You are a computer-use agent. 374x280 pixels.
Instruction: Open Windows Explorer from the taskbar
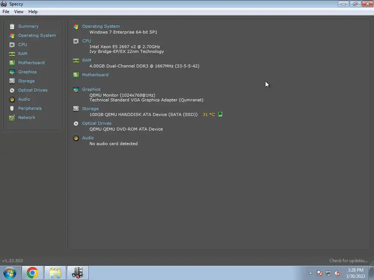pyautogui.click(x=55, y=273)
